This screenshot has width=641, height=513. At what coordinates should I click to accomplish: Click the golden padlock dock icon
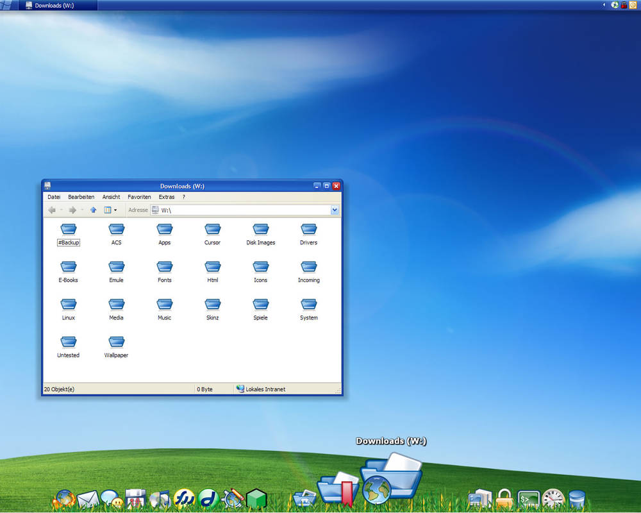[504, 498]
